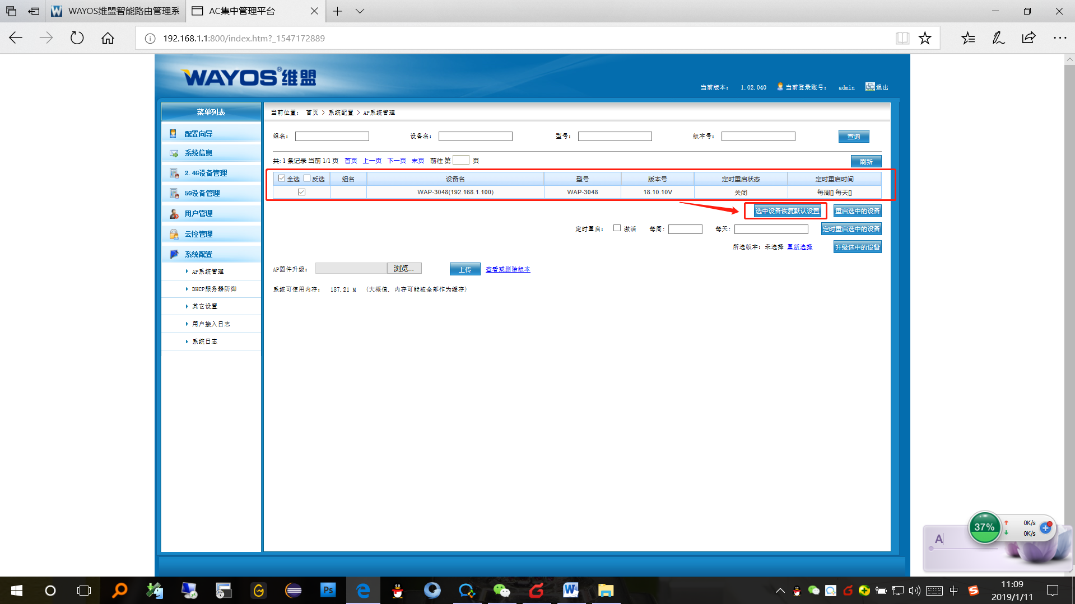Toggle the 反选 checkbox
Screen dimensions: 1075x604
click(307, 179)
